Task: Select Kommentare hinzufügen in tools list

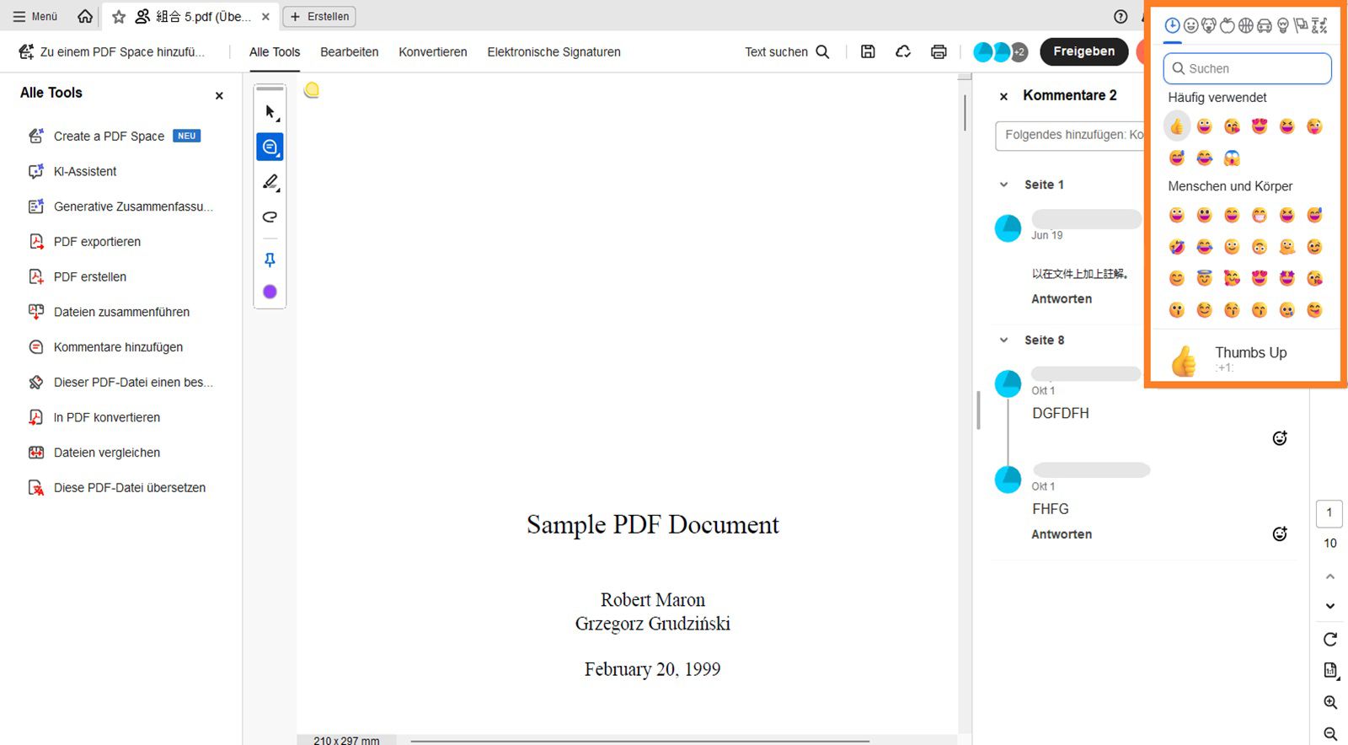Action: (118, 347)
